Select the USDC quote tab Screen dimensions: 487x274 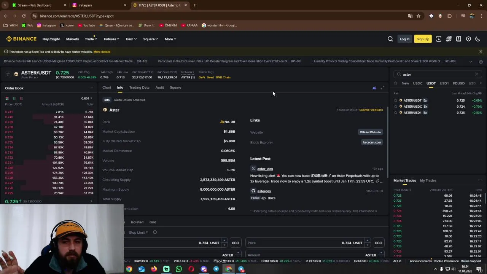[418, 83]
